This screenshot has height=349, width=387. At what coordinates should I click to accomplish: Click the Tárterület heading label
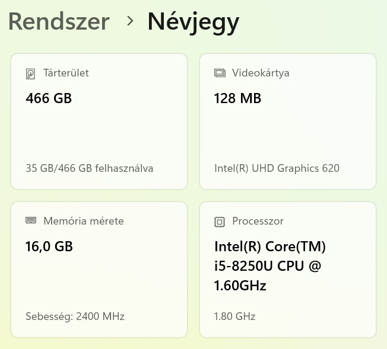click(66, 73)
